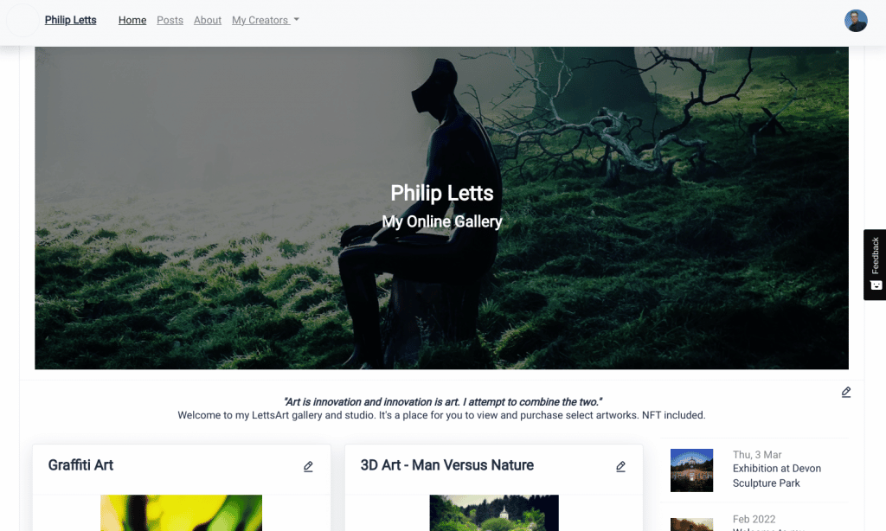Edit the 3D Art - Man Versus Nature card
This screenshot has height=531, width=886.
pyautogui.click(x=620, y=467)
